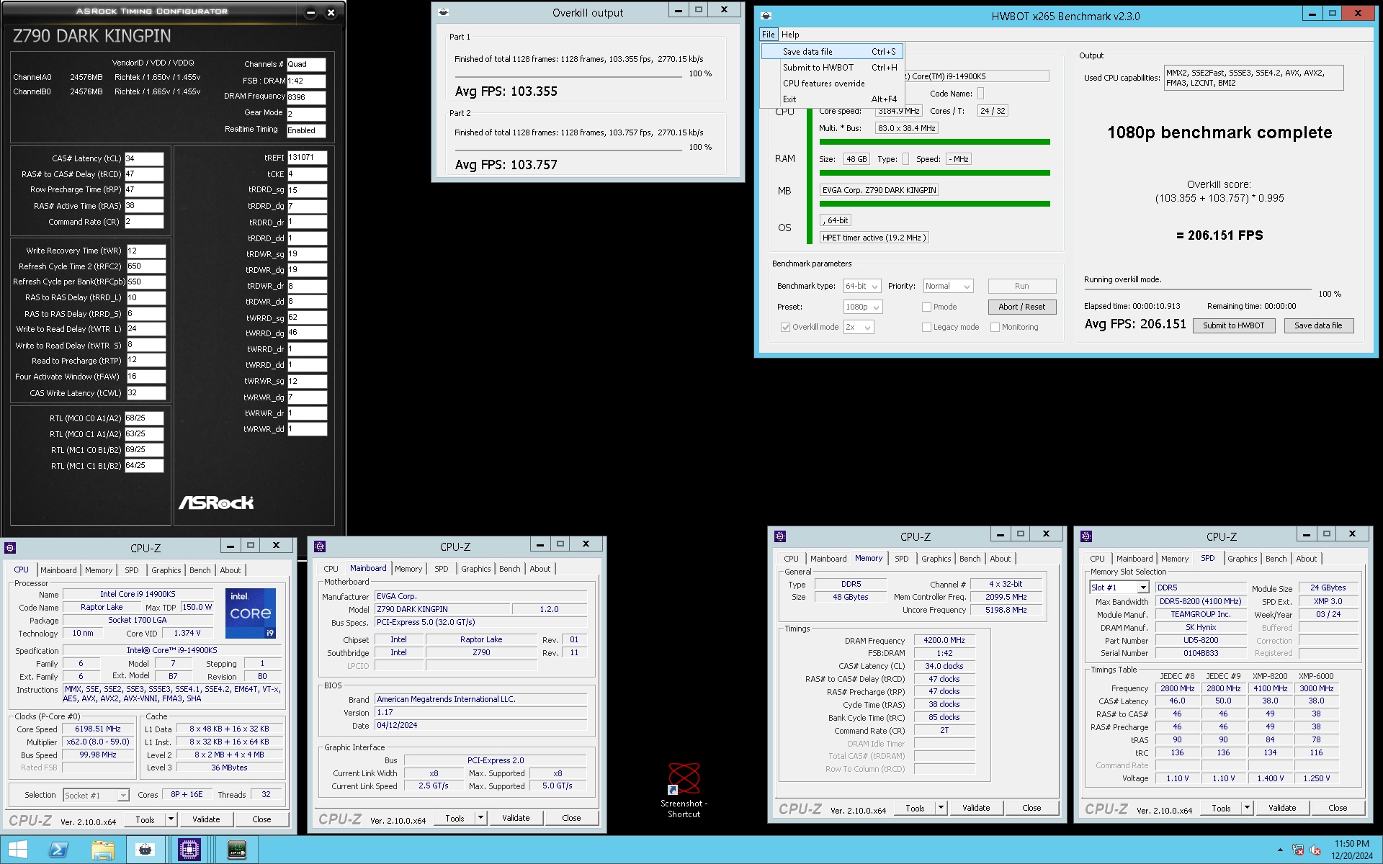Open the Socket #1 selection dropdown
The width and height of the screenshot is (1383, 864).
(x=96, y=795)
